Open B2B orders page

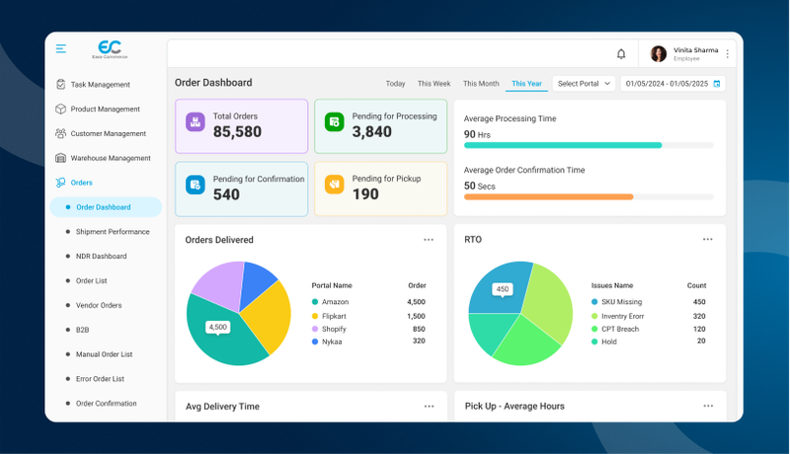click(x=82, y=330)
